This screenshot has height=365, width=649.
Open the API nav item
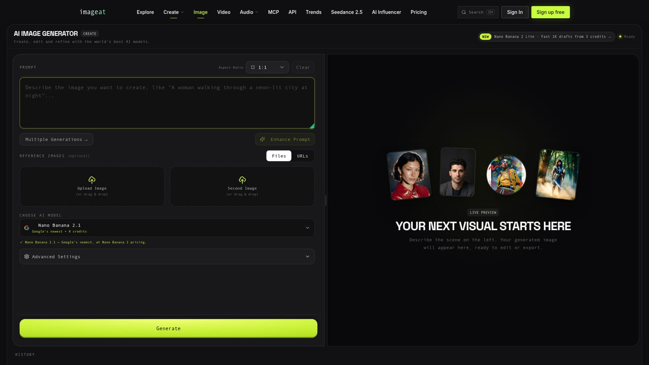click(x=293, y=12)
